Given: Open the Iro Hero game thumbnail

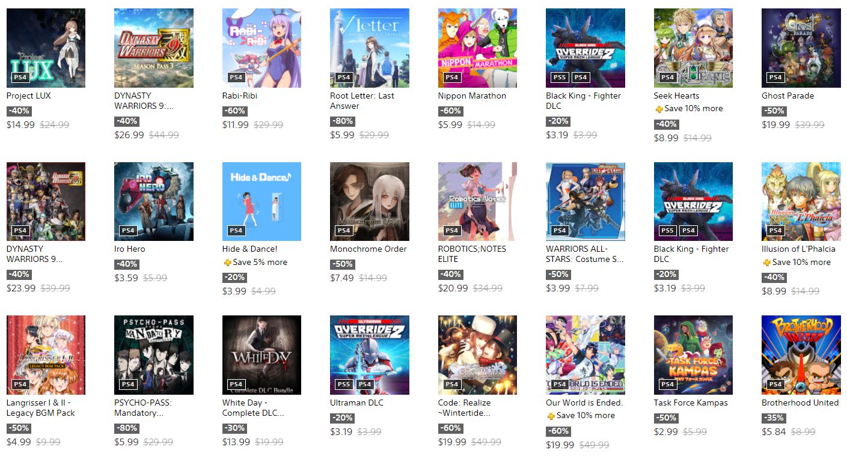Looking at the screenshot, I should point(154,201).
